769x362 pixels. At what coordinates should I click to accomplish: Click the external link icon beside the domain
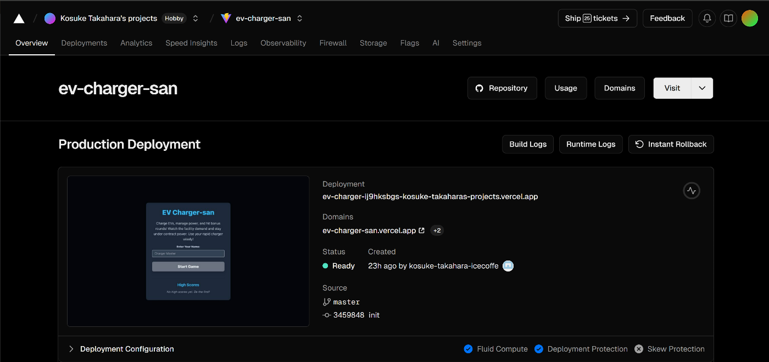pos(422,230)
